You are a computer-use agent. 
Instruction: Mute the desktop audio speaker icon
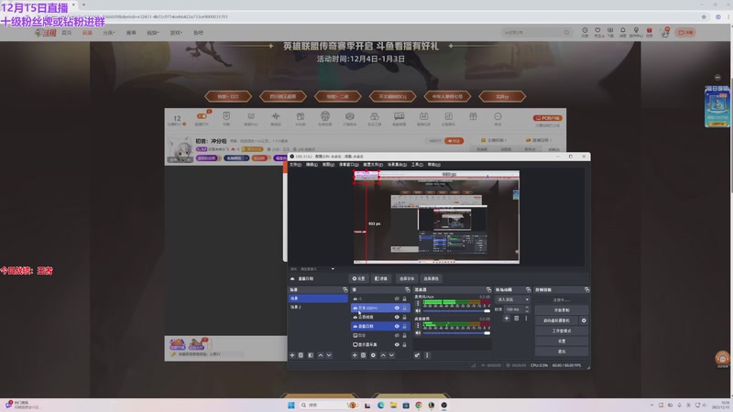(418, 333)
